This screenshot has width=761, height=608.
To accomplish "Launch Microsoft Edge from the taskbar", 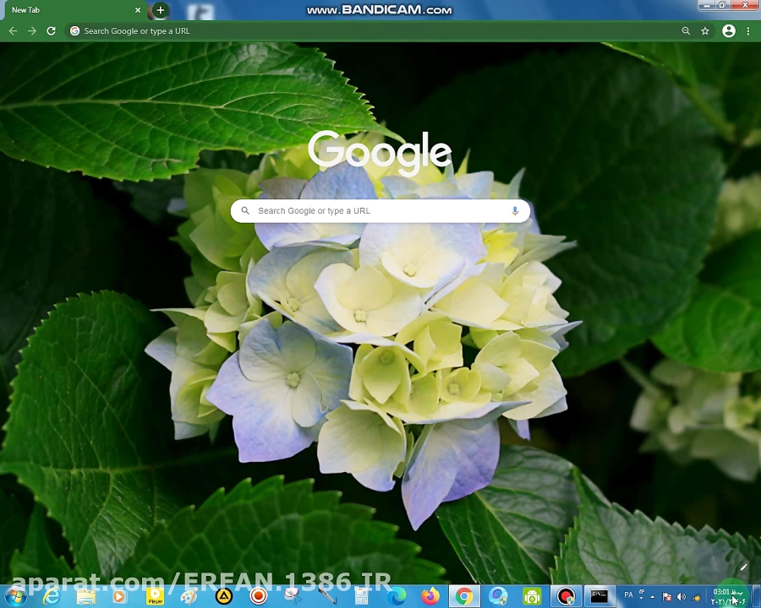I will [x=397, y=596].
